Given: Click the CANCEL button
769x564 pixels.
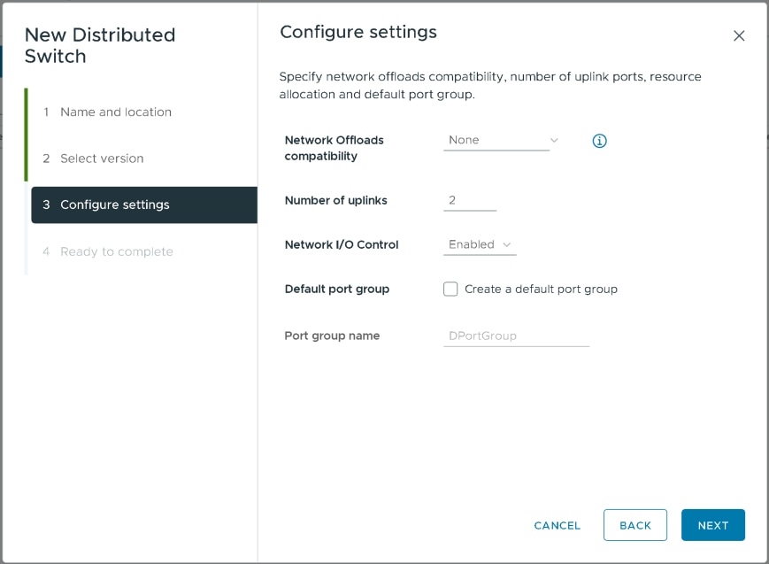Looking at the screenshot, I should [x=558, y=525].
